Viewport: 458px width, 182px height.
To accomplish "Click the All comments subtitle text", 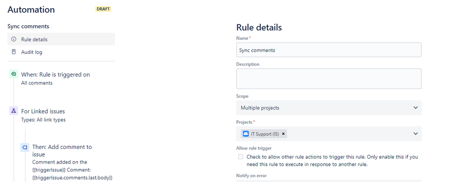I will click(37, 83).
